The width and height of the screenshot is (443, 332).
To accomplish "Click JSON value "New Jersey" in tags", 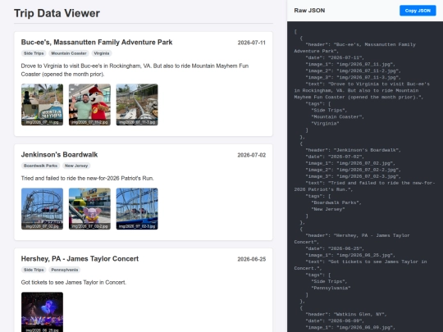I will click(327, 209).
